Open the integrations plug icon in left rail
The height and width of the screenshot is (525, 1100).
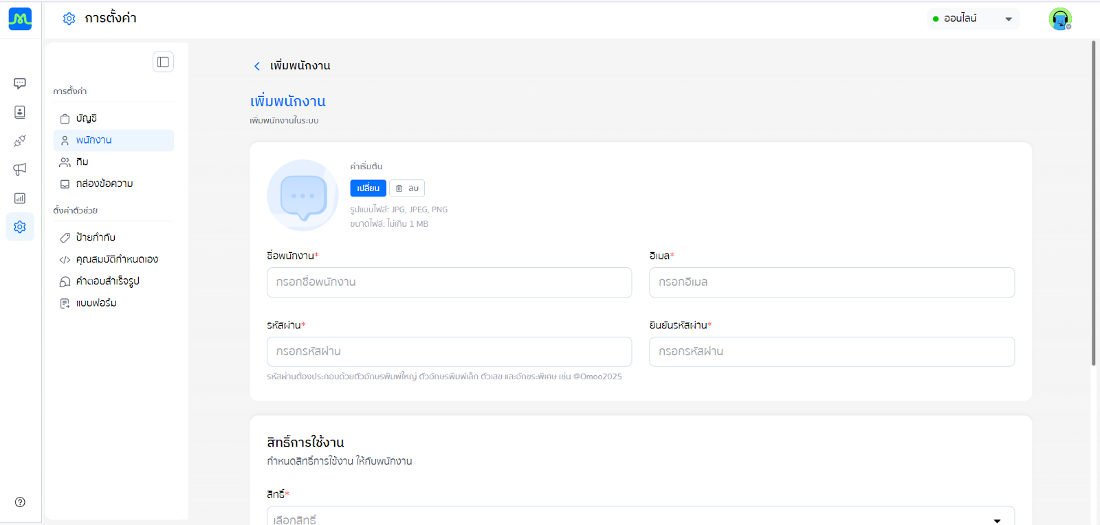tap(20, 141)
